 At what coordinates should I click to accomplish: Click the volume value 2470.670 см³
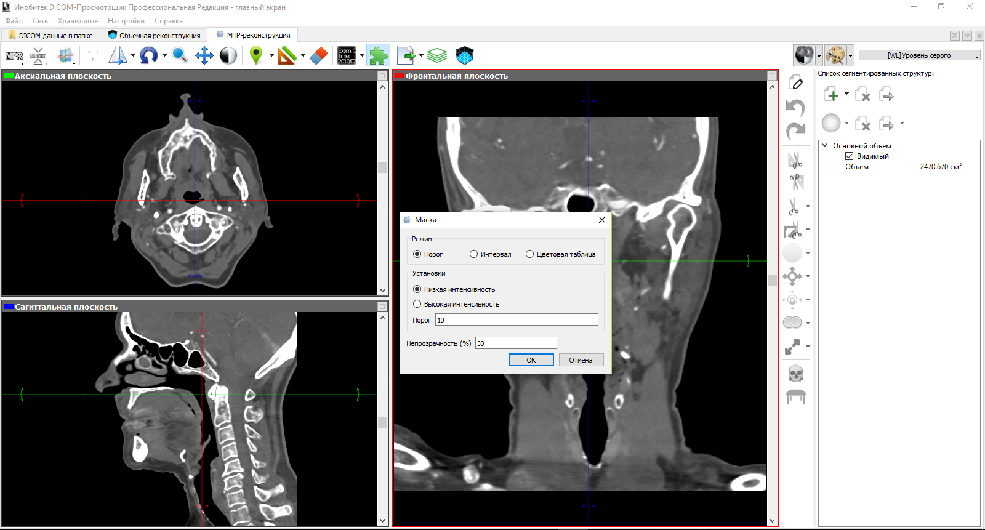(941, 167)
